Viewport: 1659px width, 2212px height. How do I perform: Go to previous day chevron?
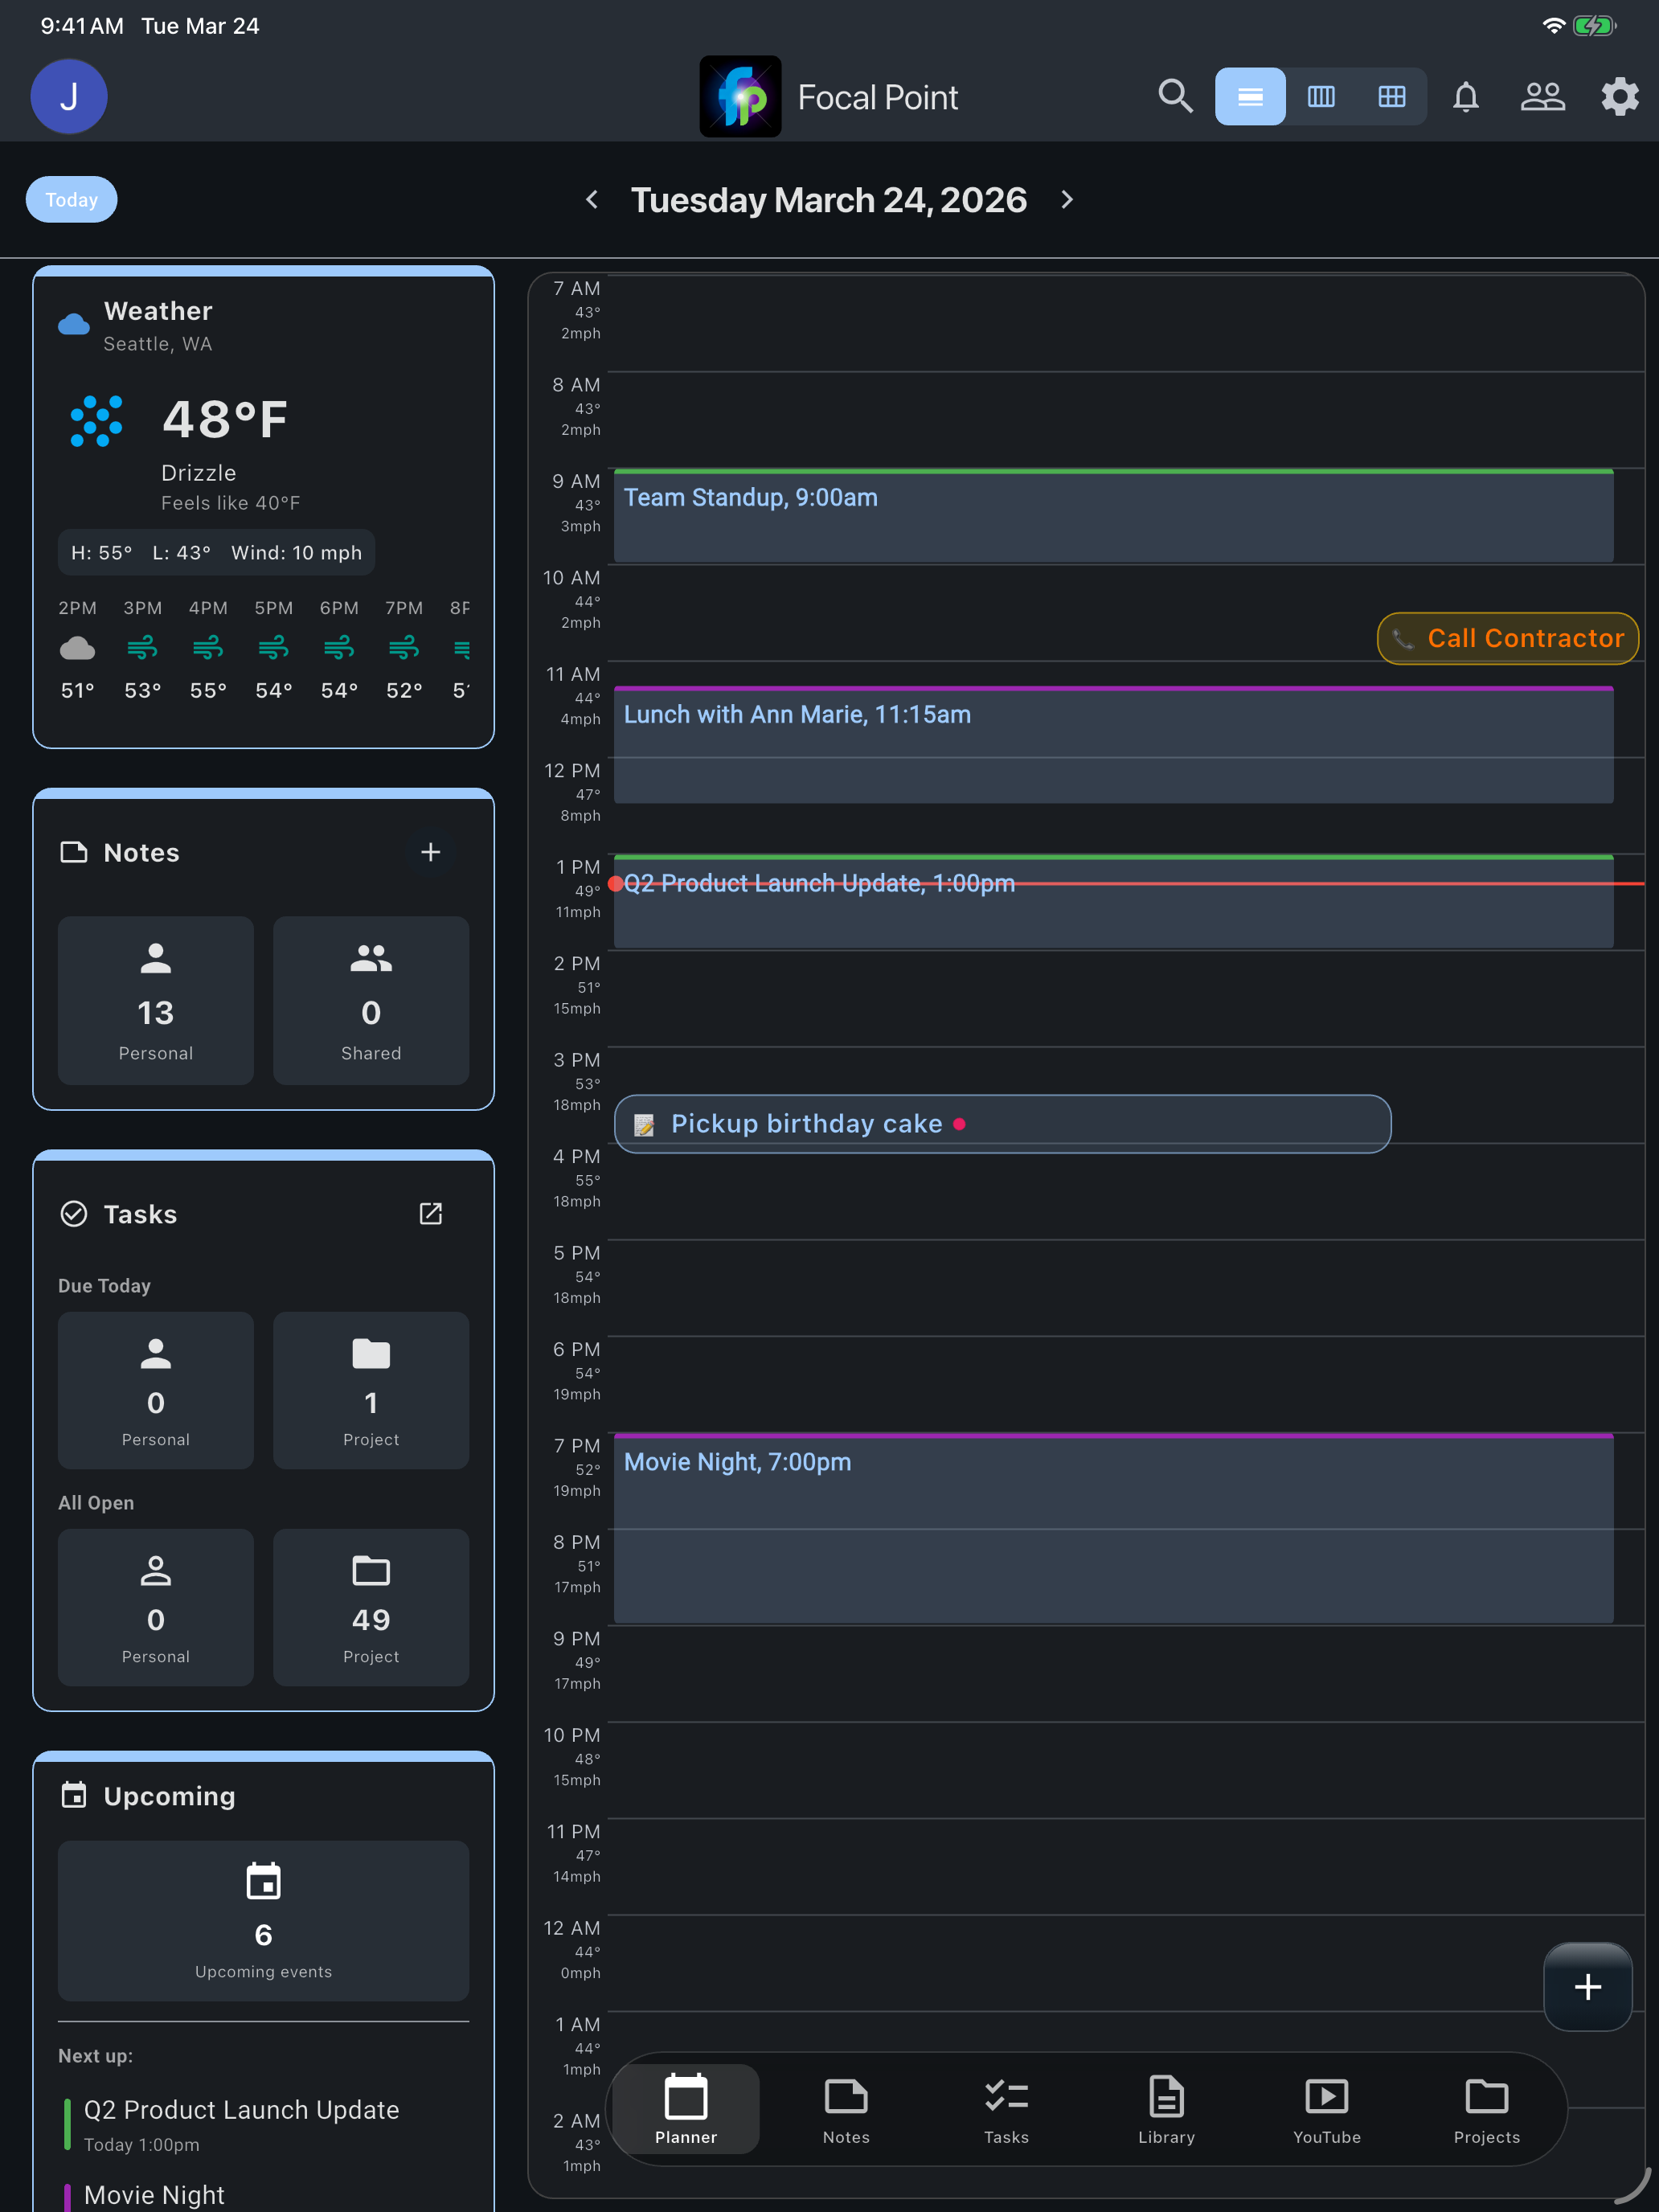pyautogui.click(x=592, y=200)
